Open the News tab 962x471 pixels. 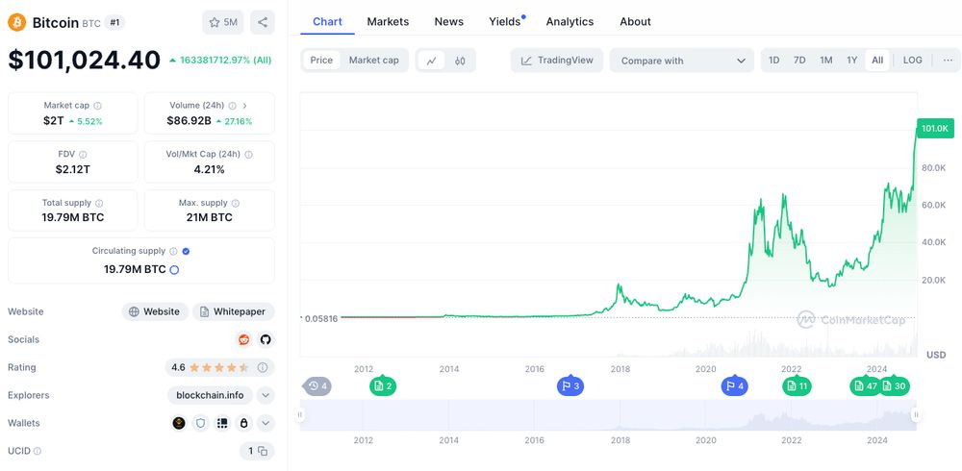(x=449, y=21)
